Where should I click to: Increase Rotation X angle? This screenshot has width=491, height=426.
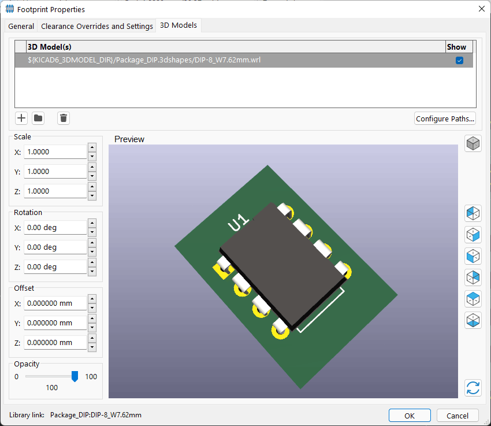tap(92, 223)
